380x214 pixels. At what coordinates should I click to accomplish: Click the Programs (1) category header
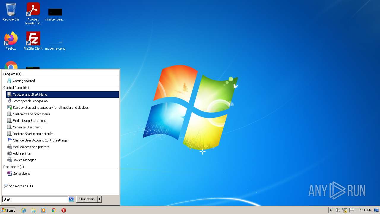12,74
